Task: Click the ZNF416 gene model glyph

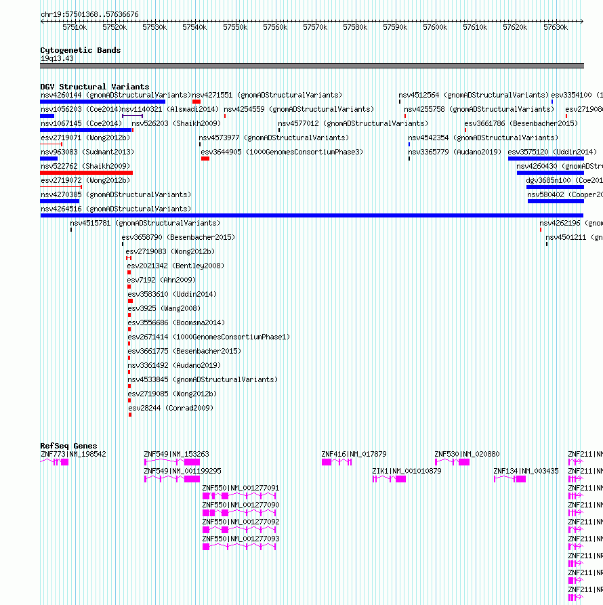Action: point(337,462)
